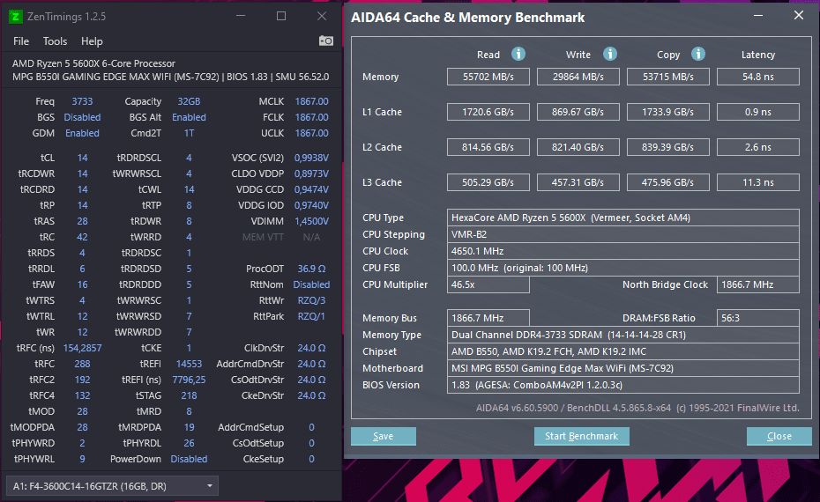Minimize the ZenTimings window

coord(241,16)
